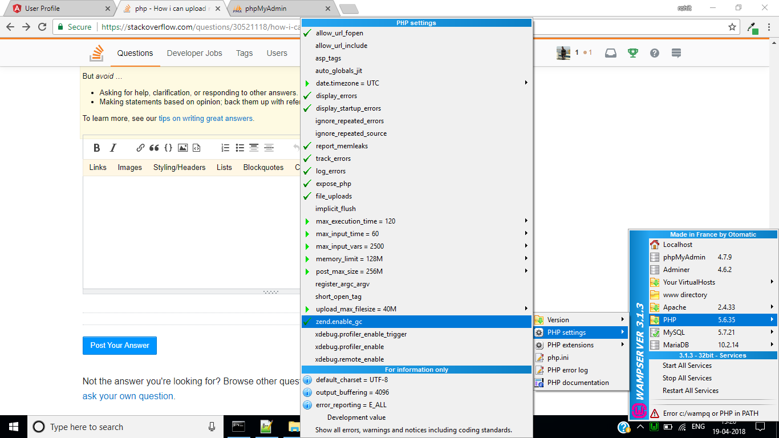This screenshot has height=438, width=779.
Task: Open the tips on writing great answers link
Action: (206, 119)
